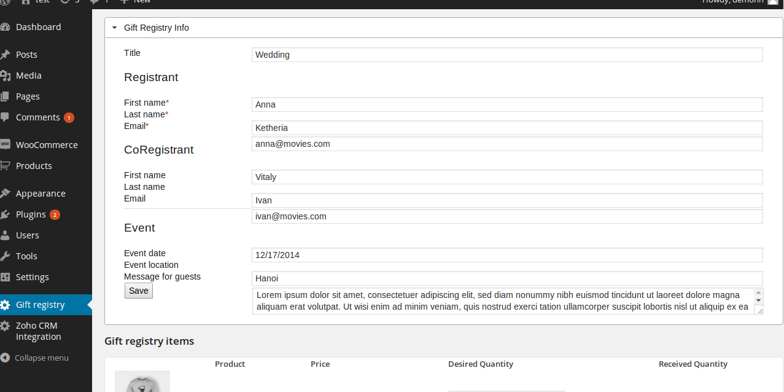
Task: Click the Users person icon
Action: click(x=6, y=235)
